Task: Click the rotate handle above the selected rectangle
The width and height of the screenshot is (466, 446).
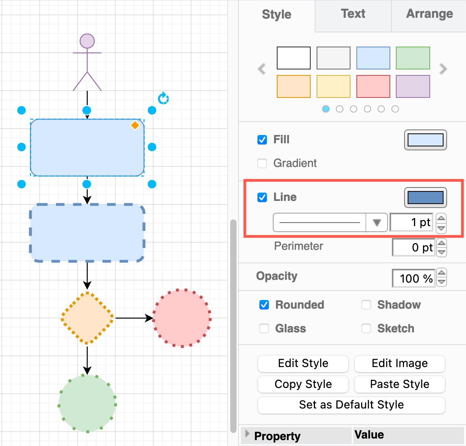Action: [163, 98]
